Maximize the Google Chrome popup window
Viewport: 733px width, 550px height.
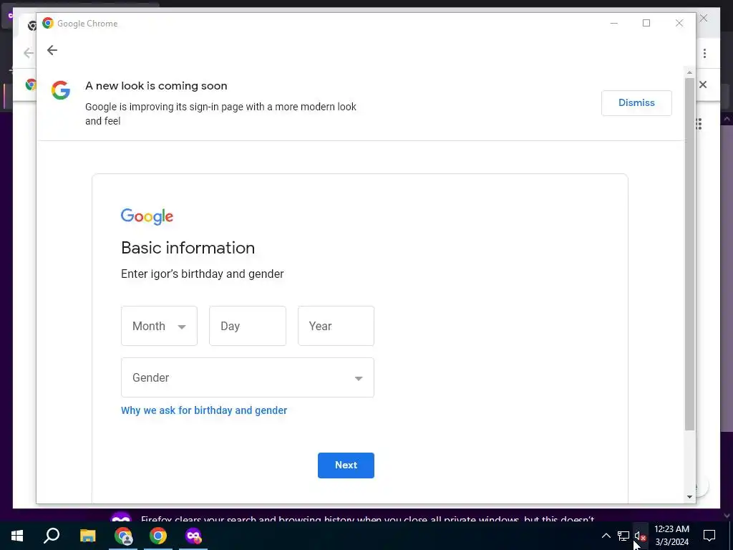646,23
